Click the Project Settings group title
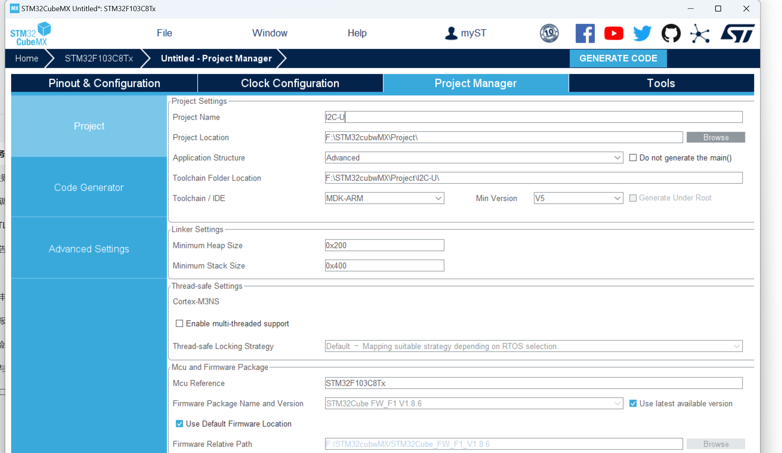Viewport: 782px width, 453px height. pyautogui.click(x=199, y=101)
